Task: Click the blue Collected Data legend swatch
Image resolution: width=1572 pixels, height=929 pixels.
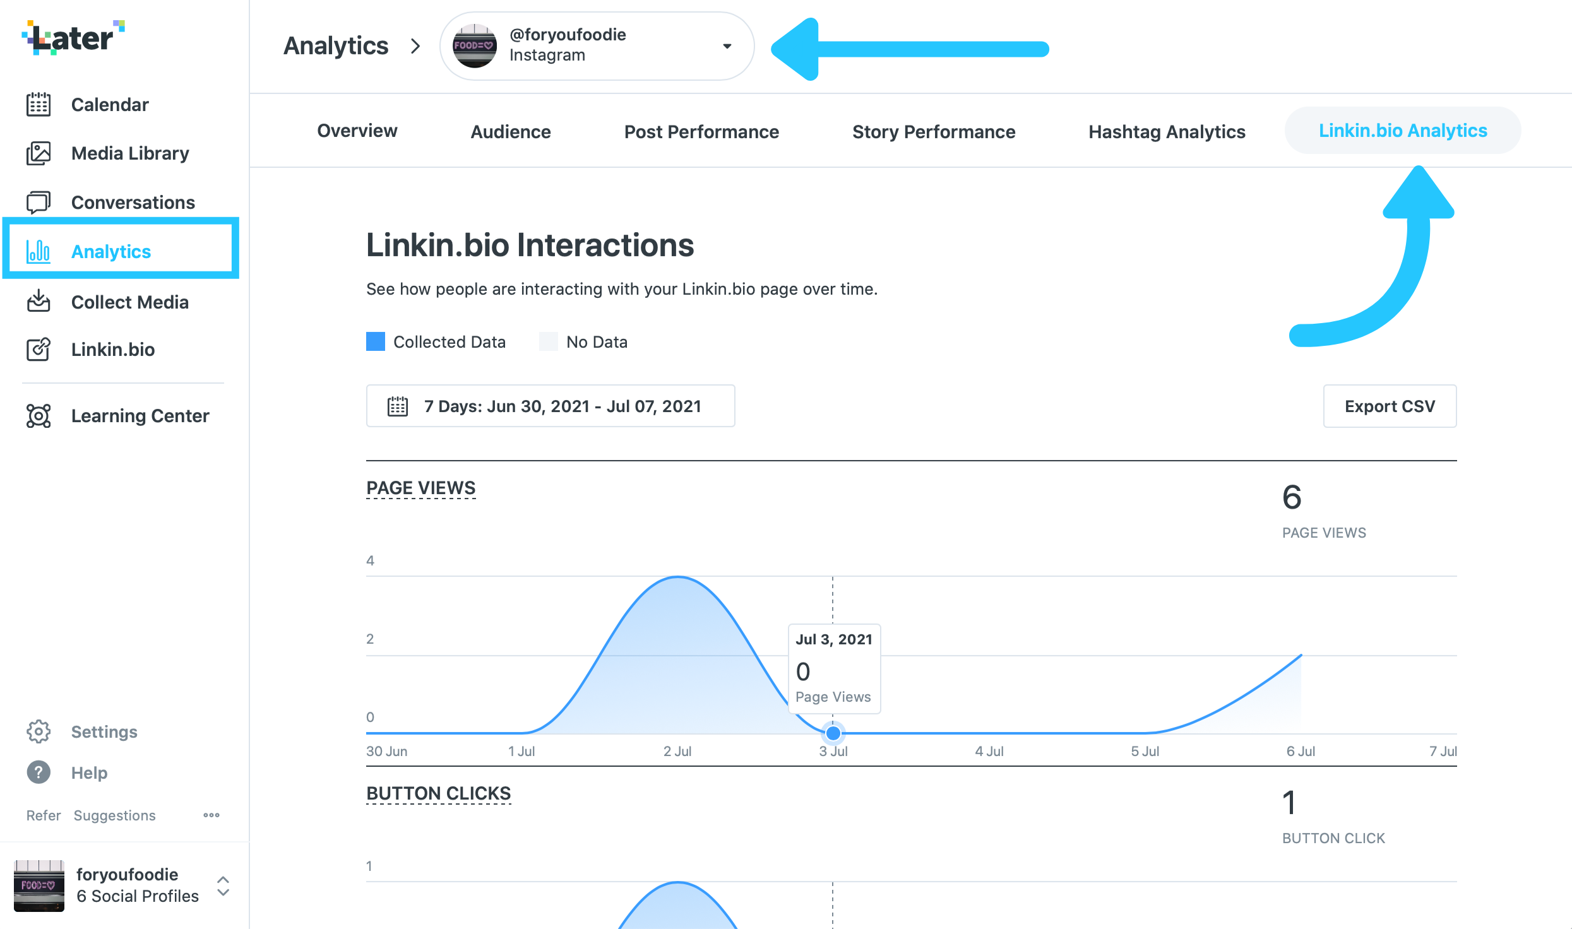Action: pyautogui.click(x=376, y=341)
